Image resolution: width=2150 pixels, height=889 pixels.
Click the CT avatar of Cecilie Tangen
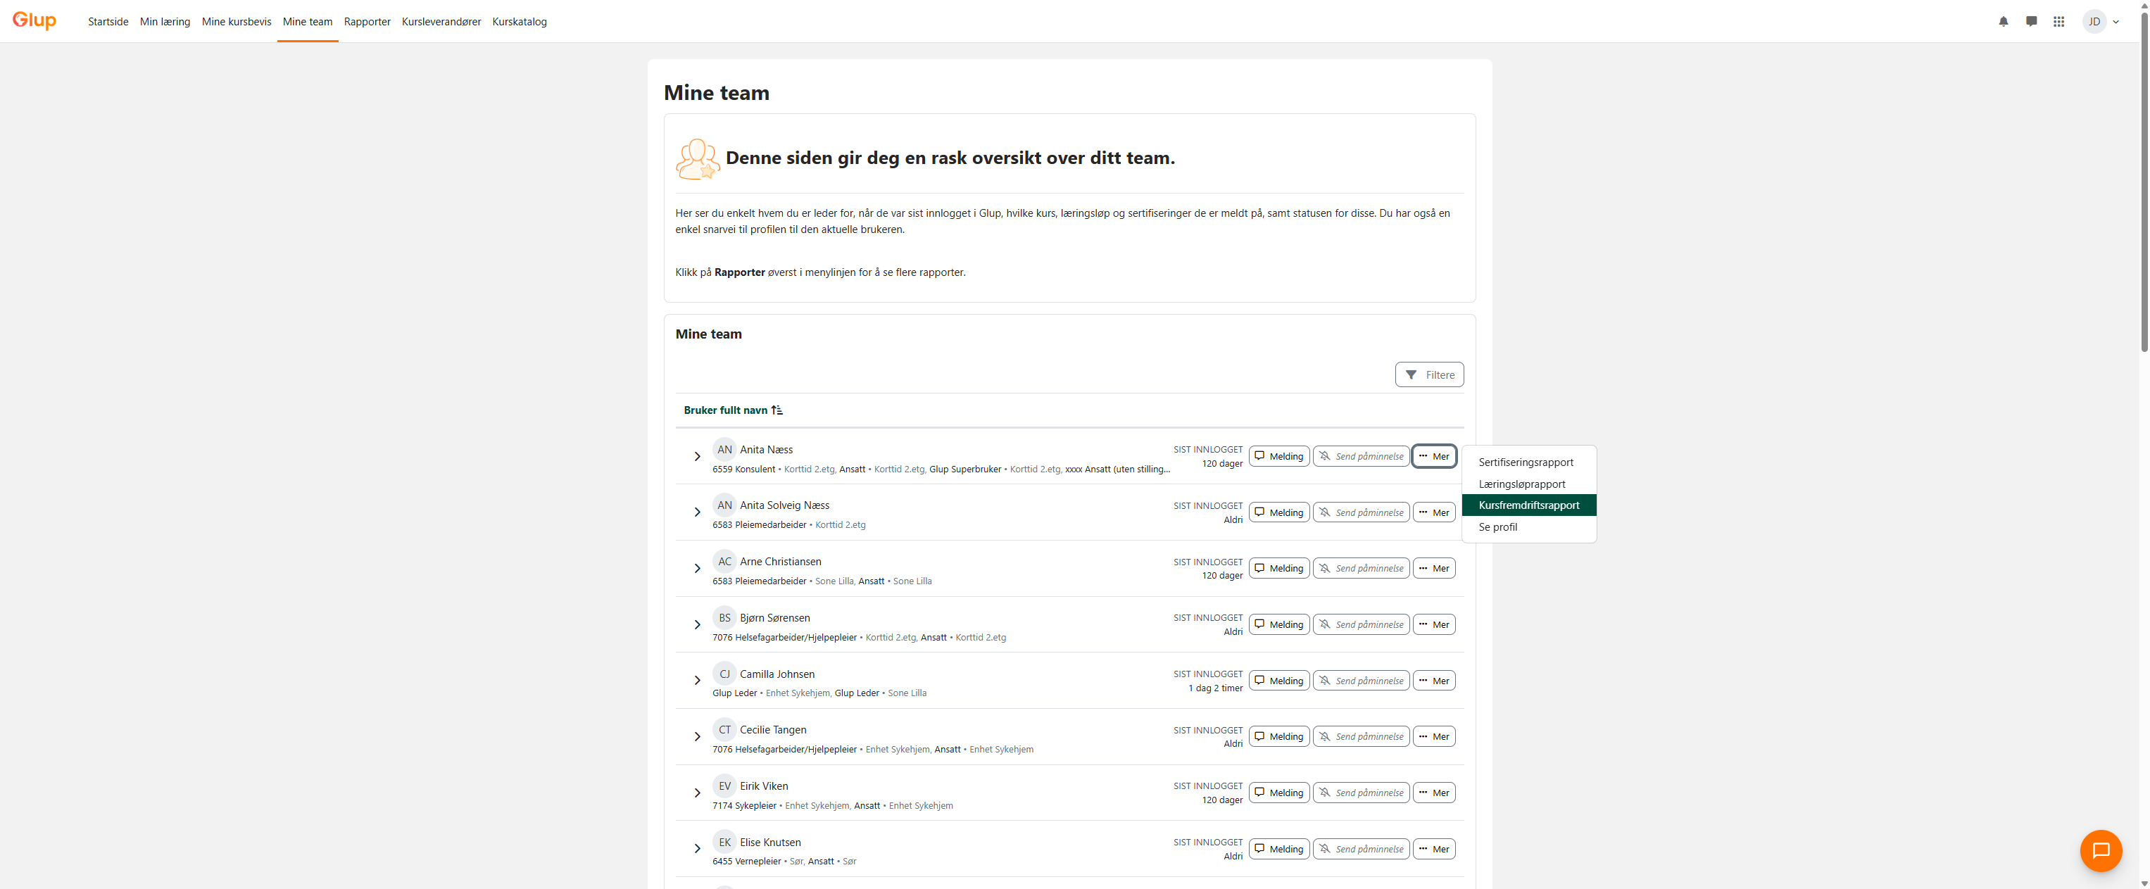tap(724, 729)
